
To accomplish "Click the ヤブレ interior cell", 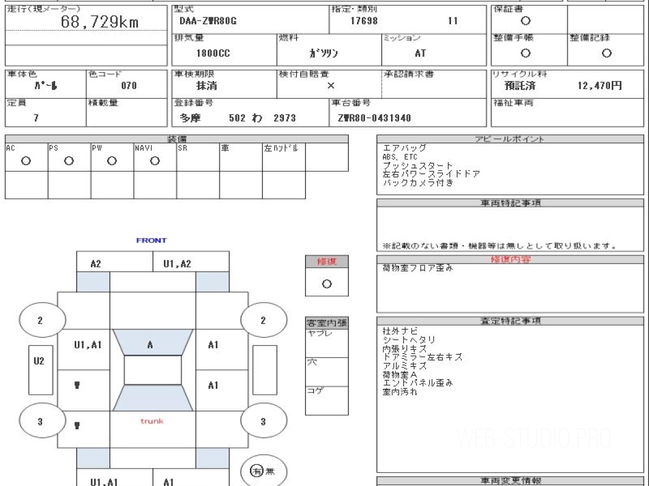I will (x=327, y=343).
